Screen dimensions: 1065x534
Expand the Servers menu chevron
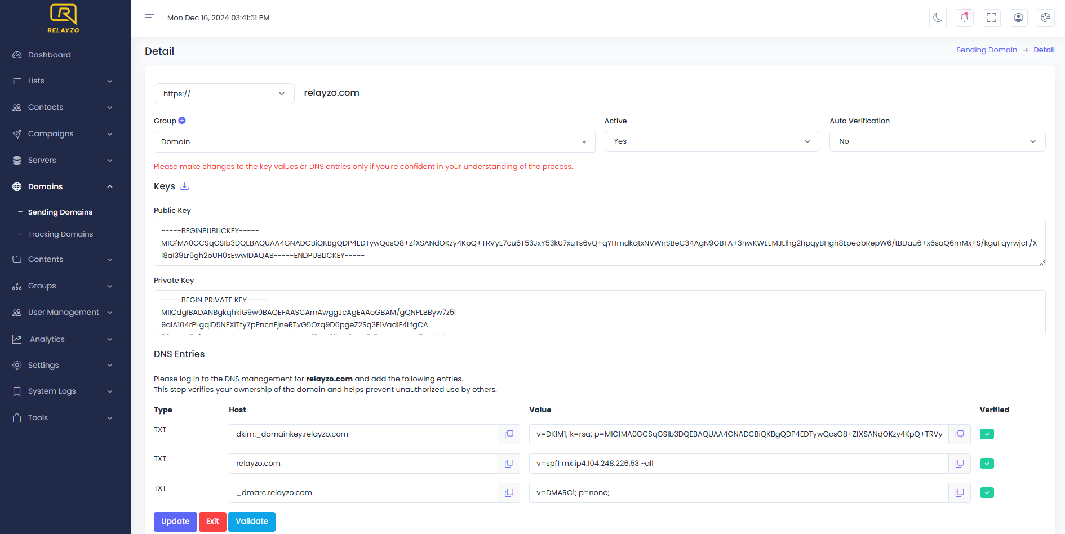click(110, 161)
